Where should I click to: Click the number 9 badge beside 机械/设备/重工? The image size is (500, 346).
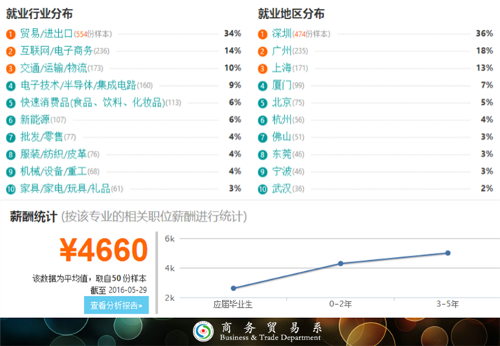tap(10, 171)
